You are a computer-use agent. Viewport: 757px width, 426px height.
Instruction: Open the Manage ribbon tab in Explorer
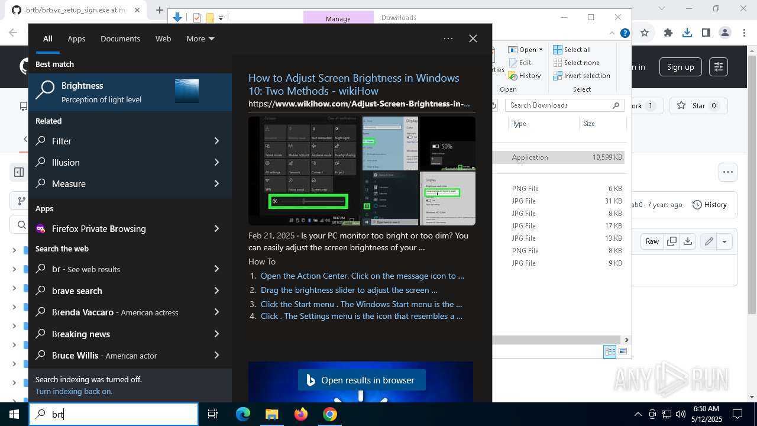point(338,18)
